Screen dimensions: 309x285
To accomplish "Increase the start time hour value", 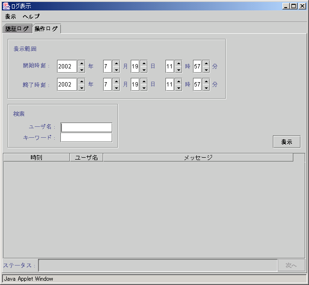I will point(178,63).
